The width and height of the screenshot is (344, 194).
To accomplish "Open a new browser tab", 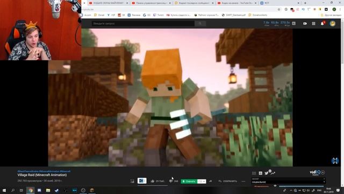I will (305, 3).
